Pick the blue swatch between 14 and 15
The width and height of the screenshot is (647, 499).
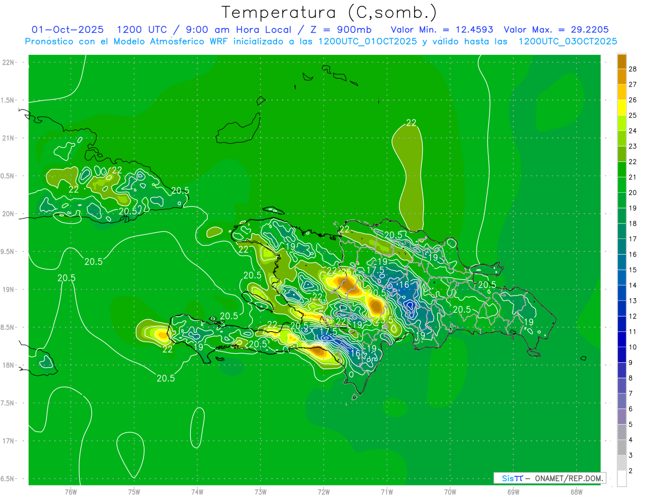622,278
